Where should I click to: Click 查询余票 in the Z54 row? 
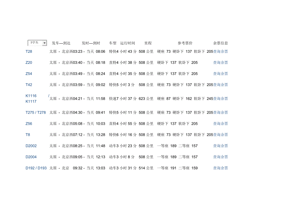220,74
